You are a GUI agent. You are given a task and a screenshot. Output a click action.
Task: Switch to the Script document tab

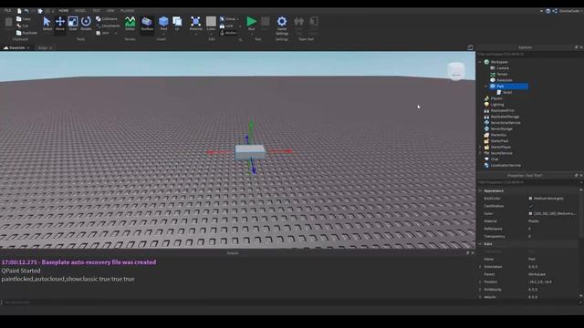pyautogui.click(x=43, y=48)
